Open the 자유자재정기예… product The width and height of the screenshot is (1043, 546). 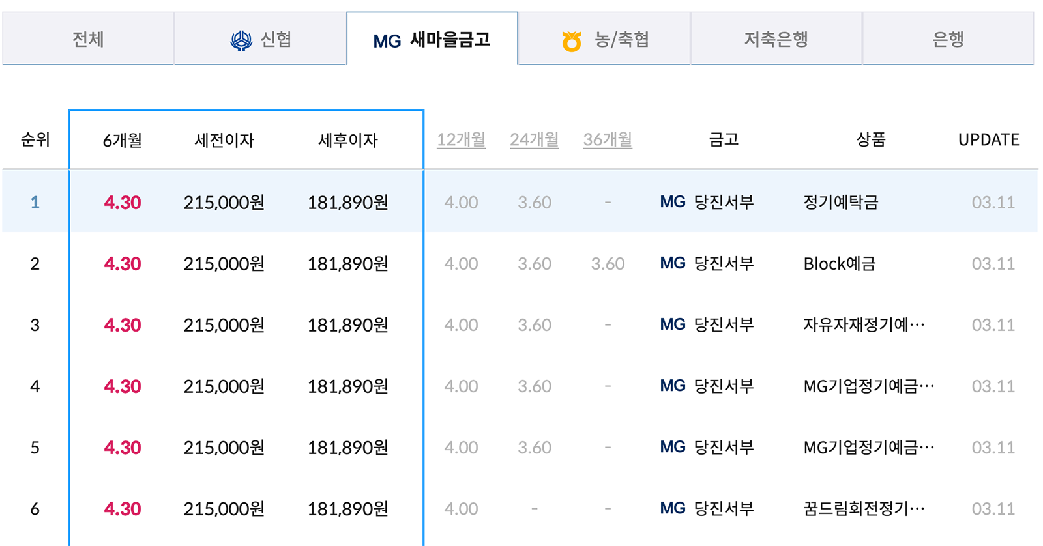(864, 324)
